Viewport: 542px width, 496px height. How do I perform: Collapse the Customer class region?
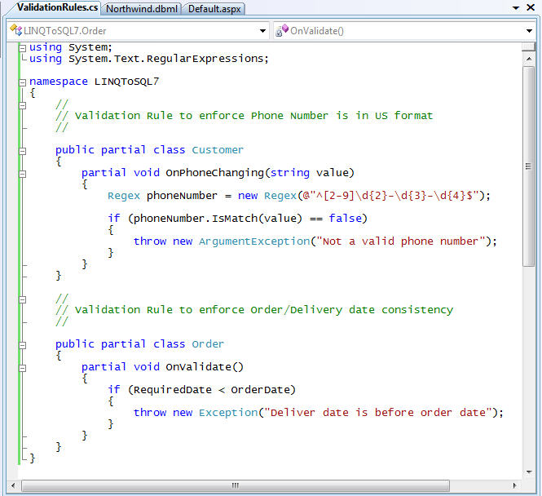[x=23, y=151]
